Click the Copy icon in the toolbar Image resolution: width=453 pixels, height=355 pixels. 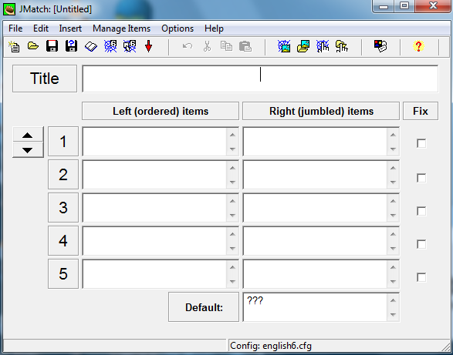click(x=226, y=46)
